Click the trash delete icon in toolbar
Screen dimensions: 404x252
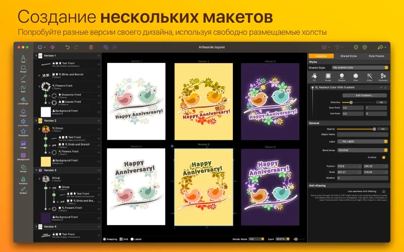[x=91, y=47]
